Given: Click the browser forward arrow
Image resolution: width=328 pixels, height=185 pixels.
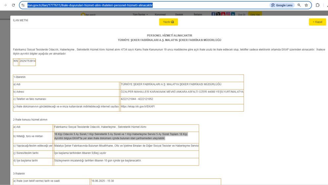Looking at the screenshot, I should tap(5, 5).
